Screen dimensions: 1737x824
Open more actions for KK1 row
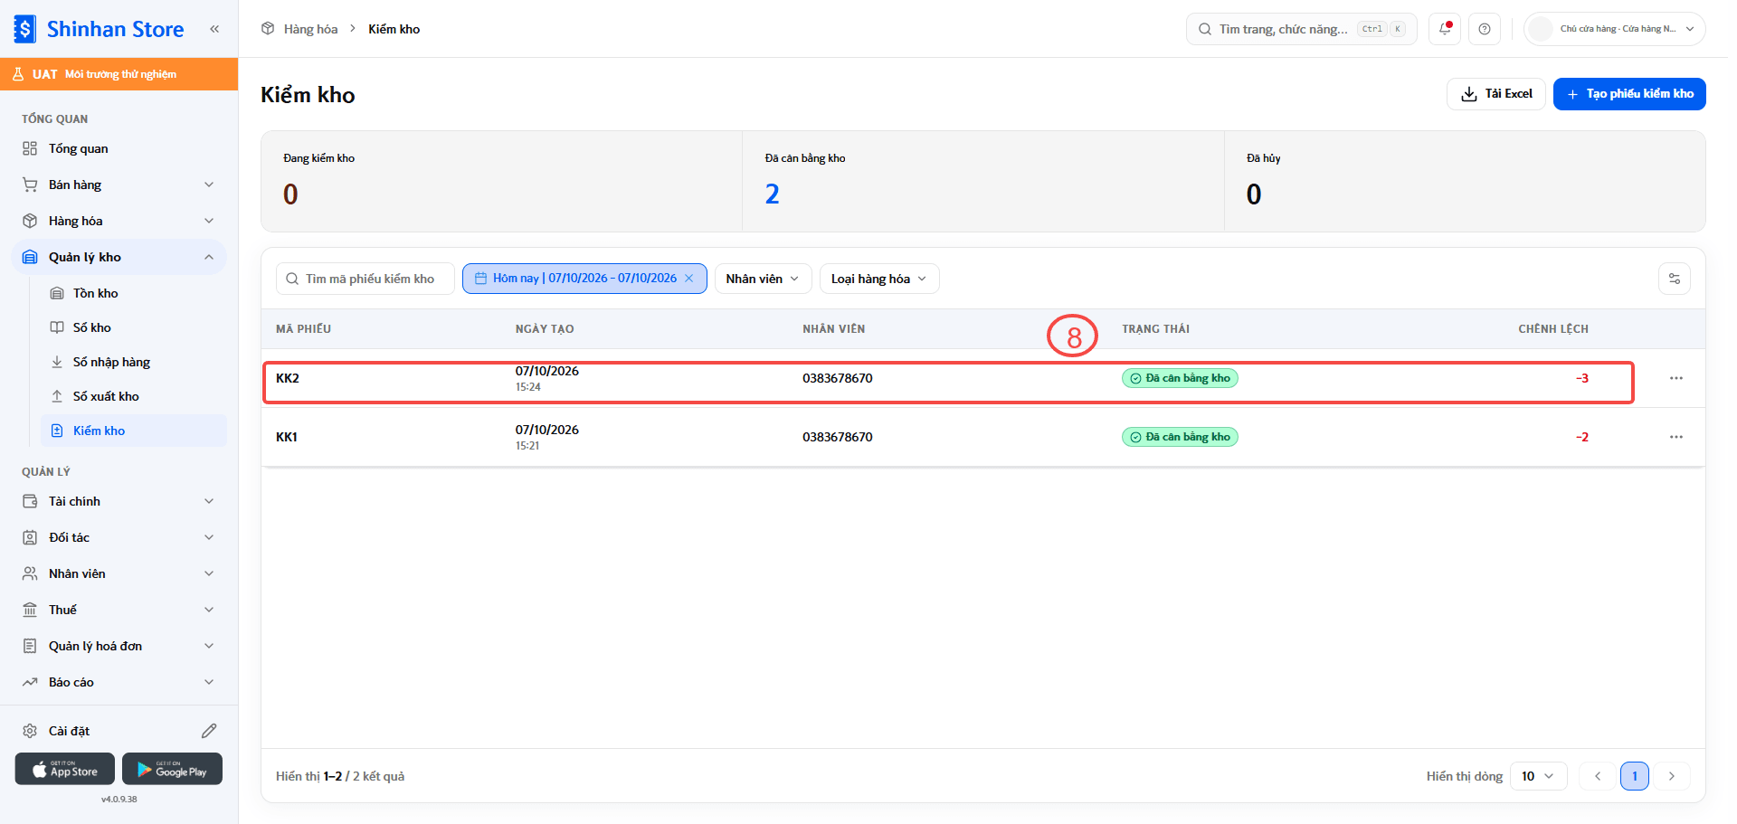coord(1676,437)
